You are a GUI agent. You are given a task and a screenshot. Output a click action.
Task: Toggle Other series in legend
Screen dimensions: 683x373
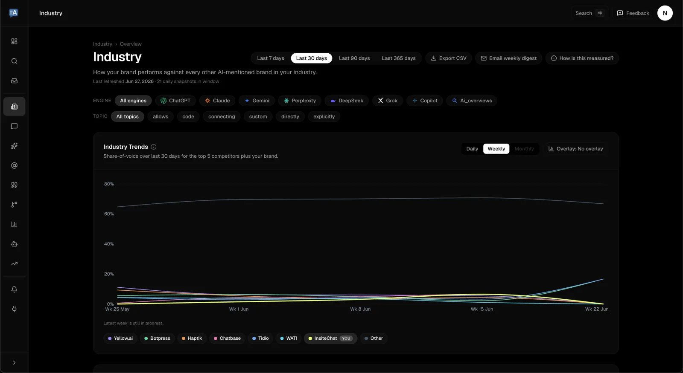(x=374, y=338)
